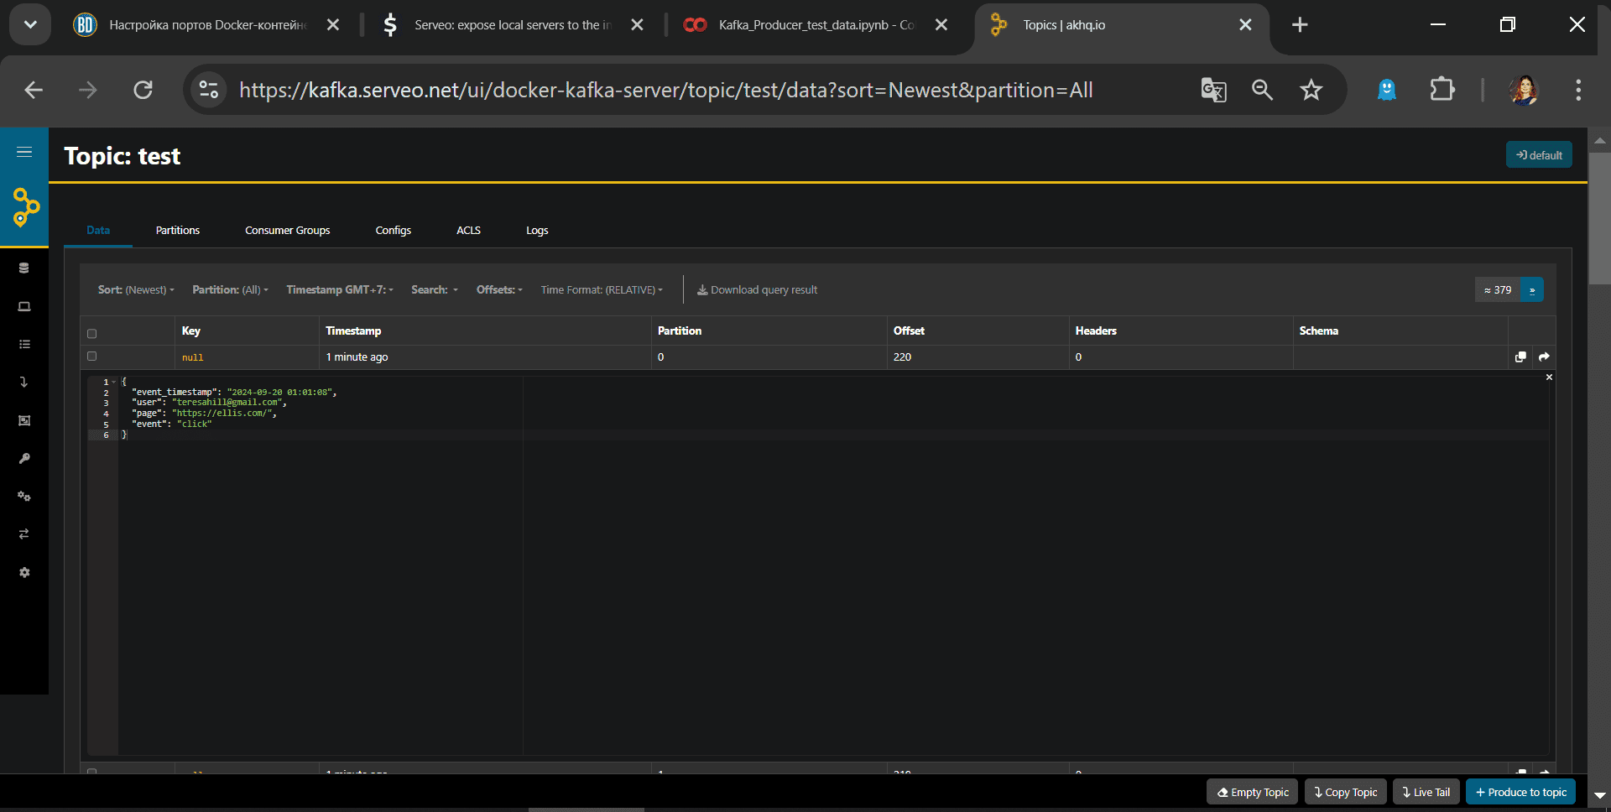Open the Nodes database icon in sidebar
This screenshot has width=1611, height=812.
pos(24,268)
